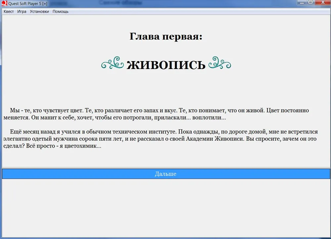Click the right teal swirl ornament
The height and width of the screenshot is (239, 331).
[220, 63]
